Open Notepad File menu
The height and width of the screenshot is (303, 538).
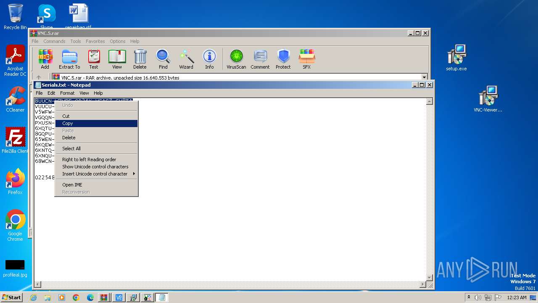click(39, 93)
